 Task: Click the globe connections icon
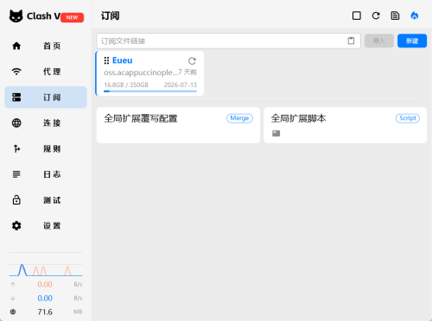[16, 123]
